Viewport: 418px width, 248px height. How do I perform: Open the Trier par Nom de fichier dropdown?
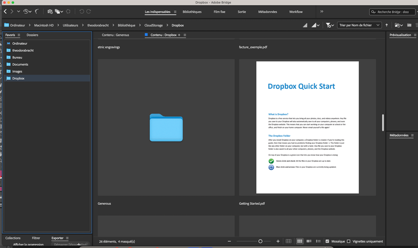pyautogui.click(x=359, y=25)
